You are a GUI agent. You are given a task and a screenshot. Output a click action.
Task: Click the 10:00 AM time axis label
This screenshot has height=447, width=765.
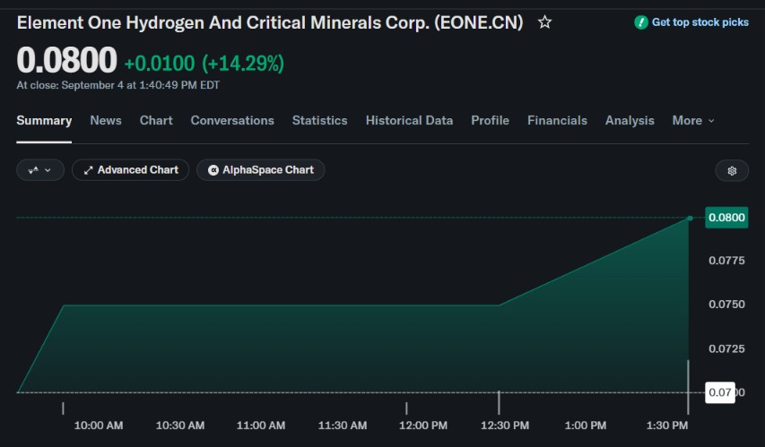tap(99, 426)
